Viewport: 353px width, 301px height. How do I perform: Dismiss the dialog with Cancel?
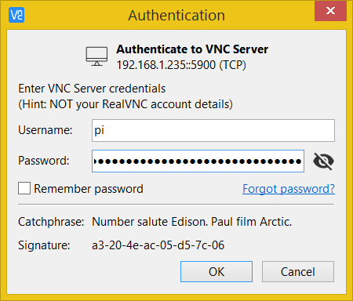(x=298, y=272)
